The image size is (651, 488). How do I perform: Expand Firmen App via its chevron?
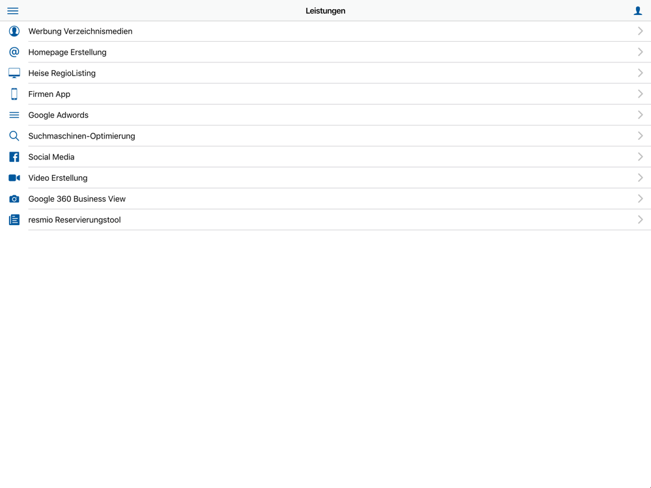(640, 94)
